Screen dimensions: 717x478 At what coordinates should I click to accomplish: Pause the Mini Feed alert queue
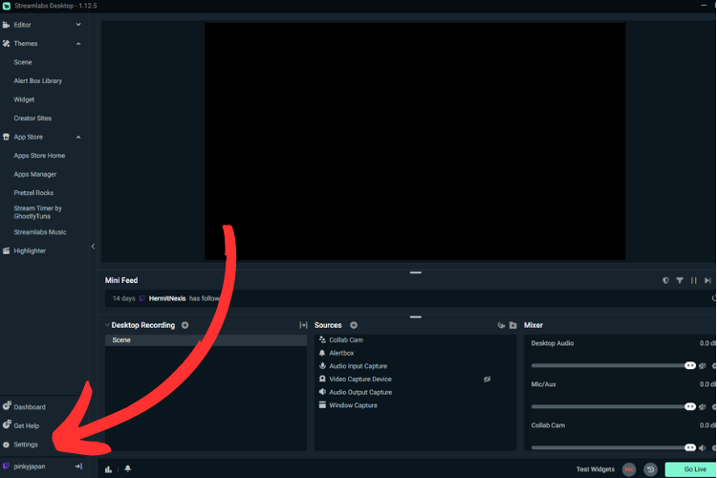pyautogui.click(x=694, y=280)
